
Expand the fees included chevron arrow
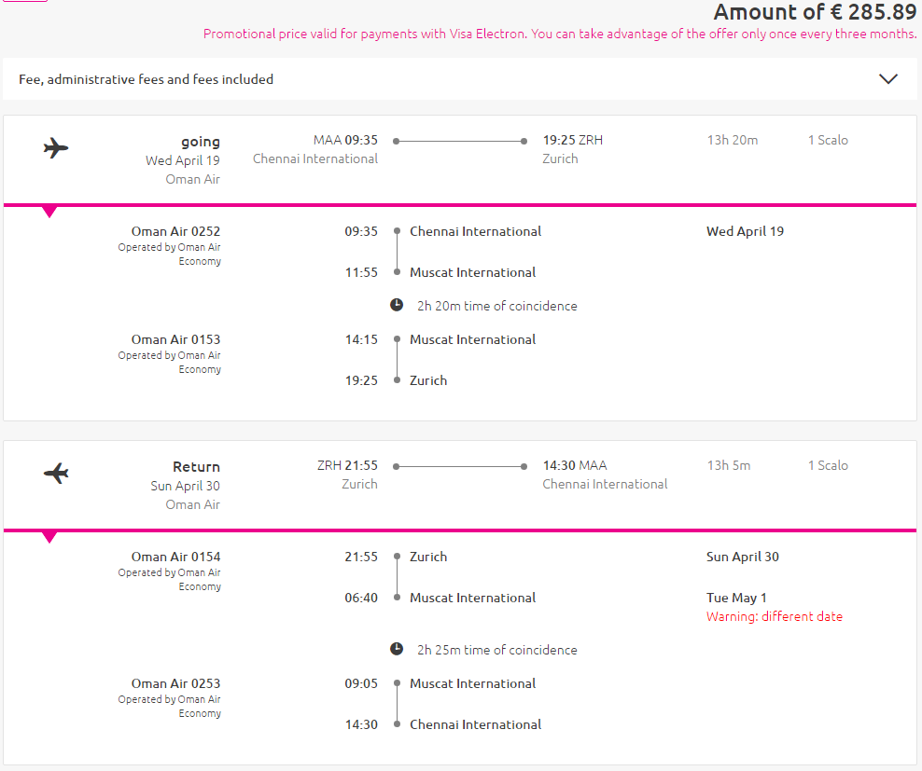pyautogui.click(x=887, y=78)
